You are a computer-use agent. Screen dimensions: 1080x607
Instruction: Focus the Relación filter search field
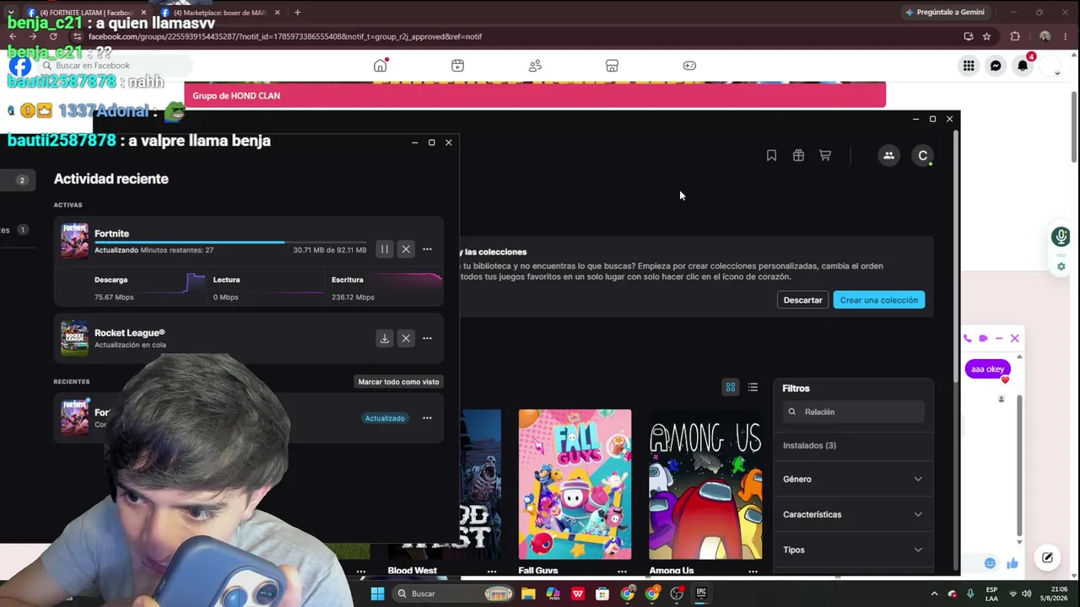853,412
